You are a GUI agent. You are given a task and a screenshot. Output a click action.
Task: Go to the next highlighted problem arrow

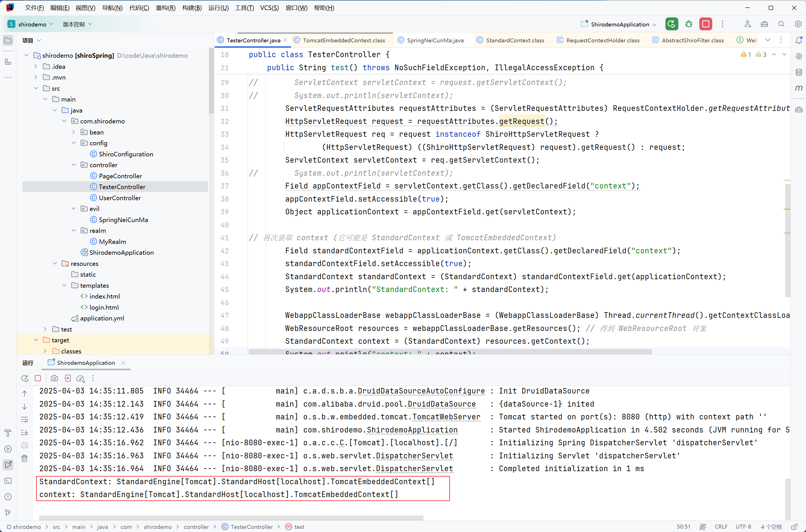pyautogui.click(x=784, y=55)
